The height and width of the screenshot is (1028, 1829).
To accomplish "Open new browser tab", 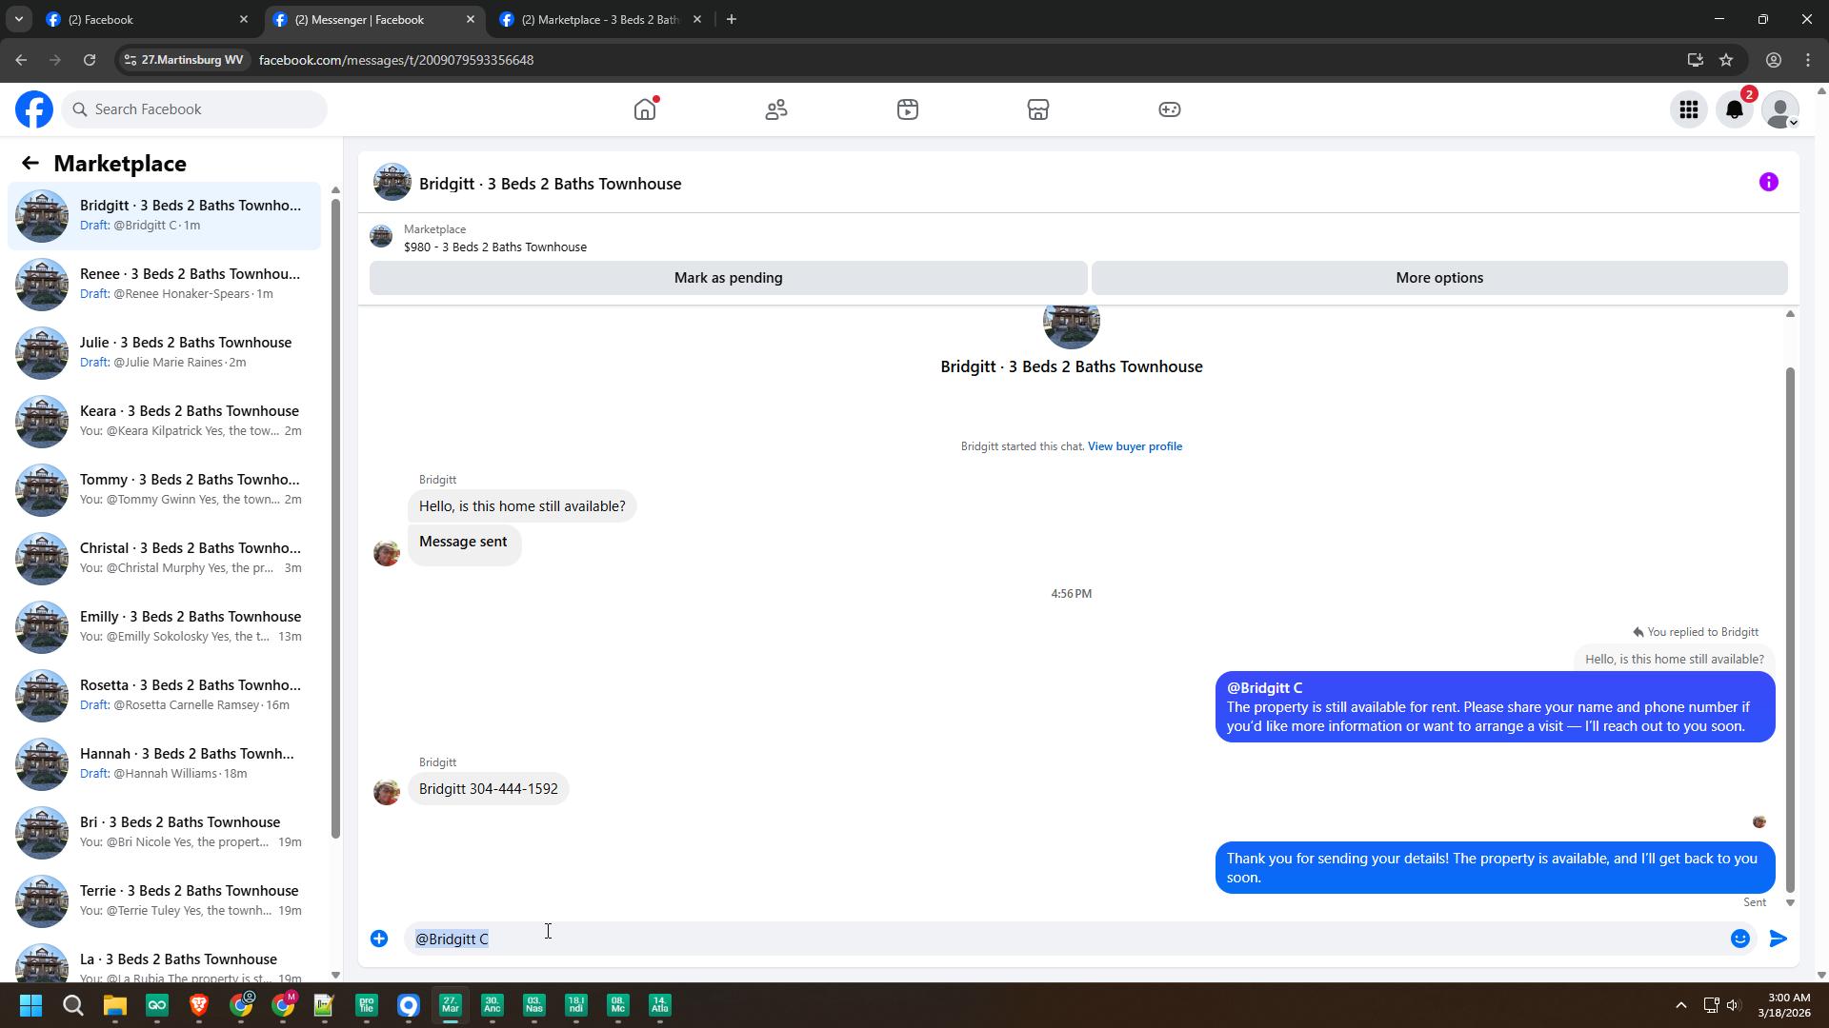I will point(732,19).
